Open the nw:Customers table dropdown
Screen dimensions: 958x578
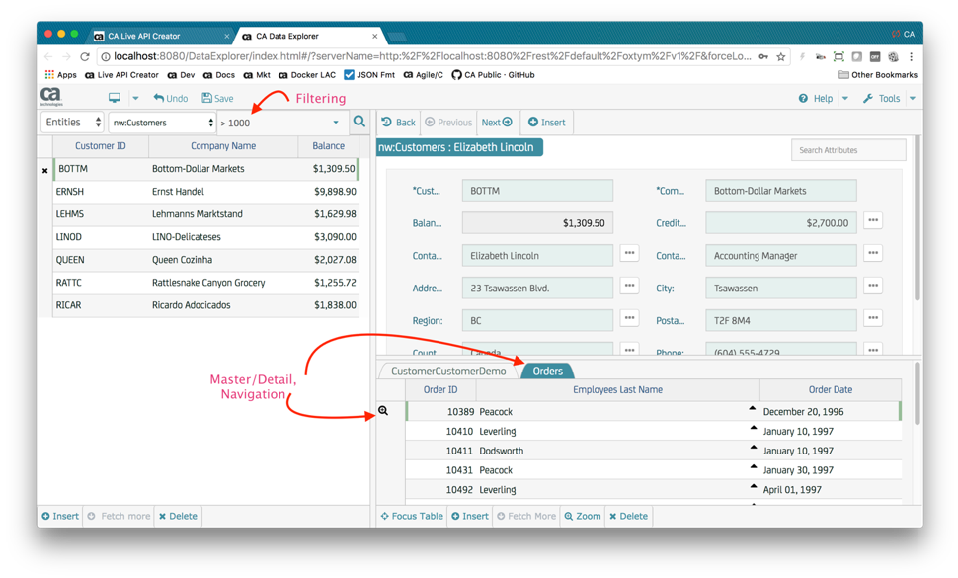click(x=162, y=123)
